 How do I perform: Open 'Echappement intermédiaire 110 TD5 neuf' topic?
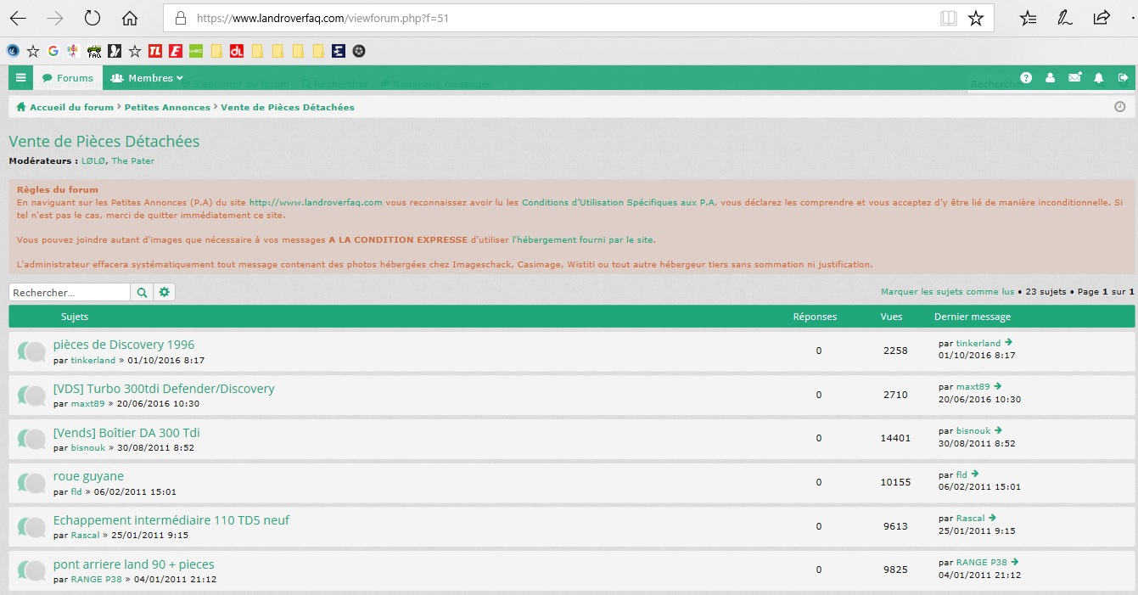(x=171, y=520)
